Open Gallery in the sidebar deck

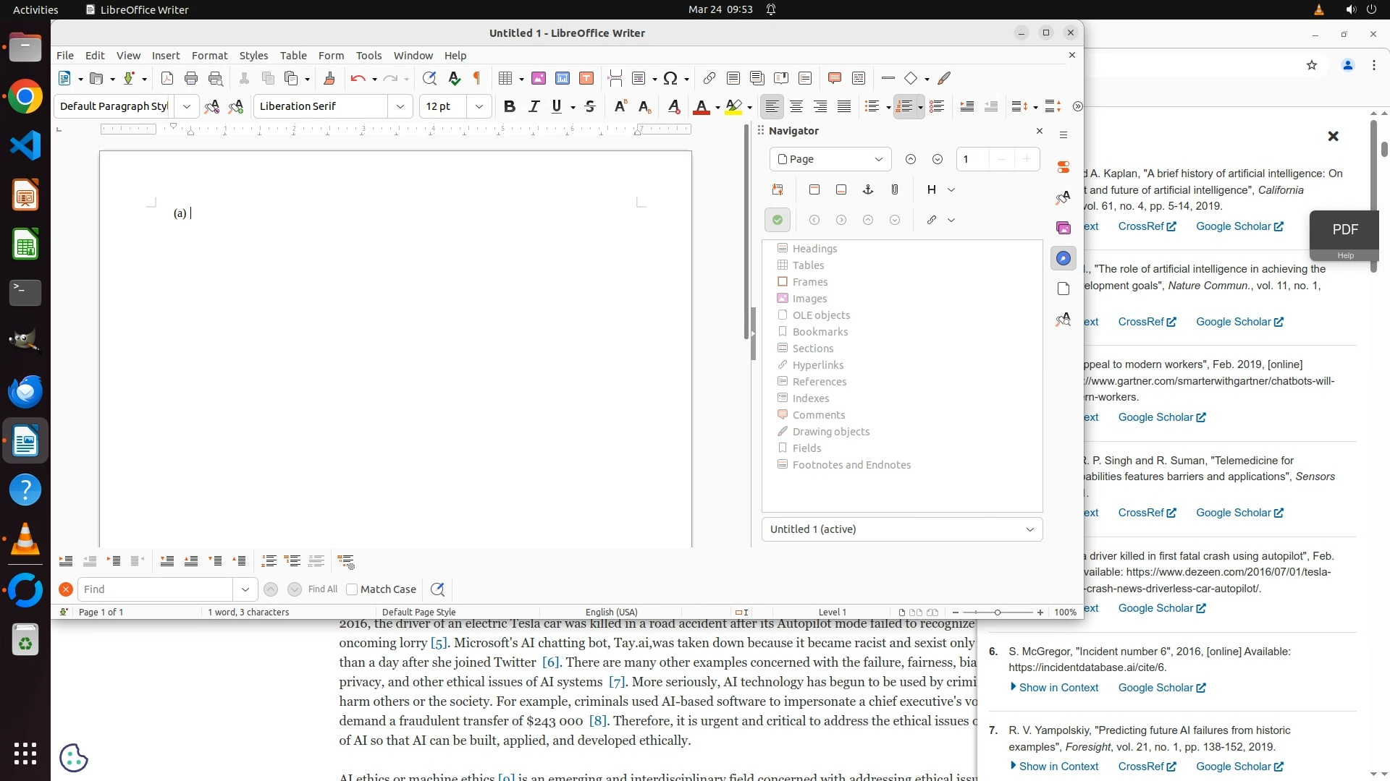tap(1063, 228)
